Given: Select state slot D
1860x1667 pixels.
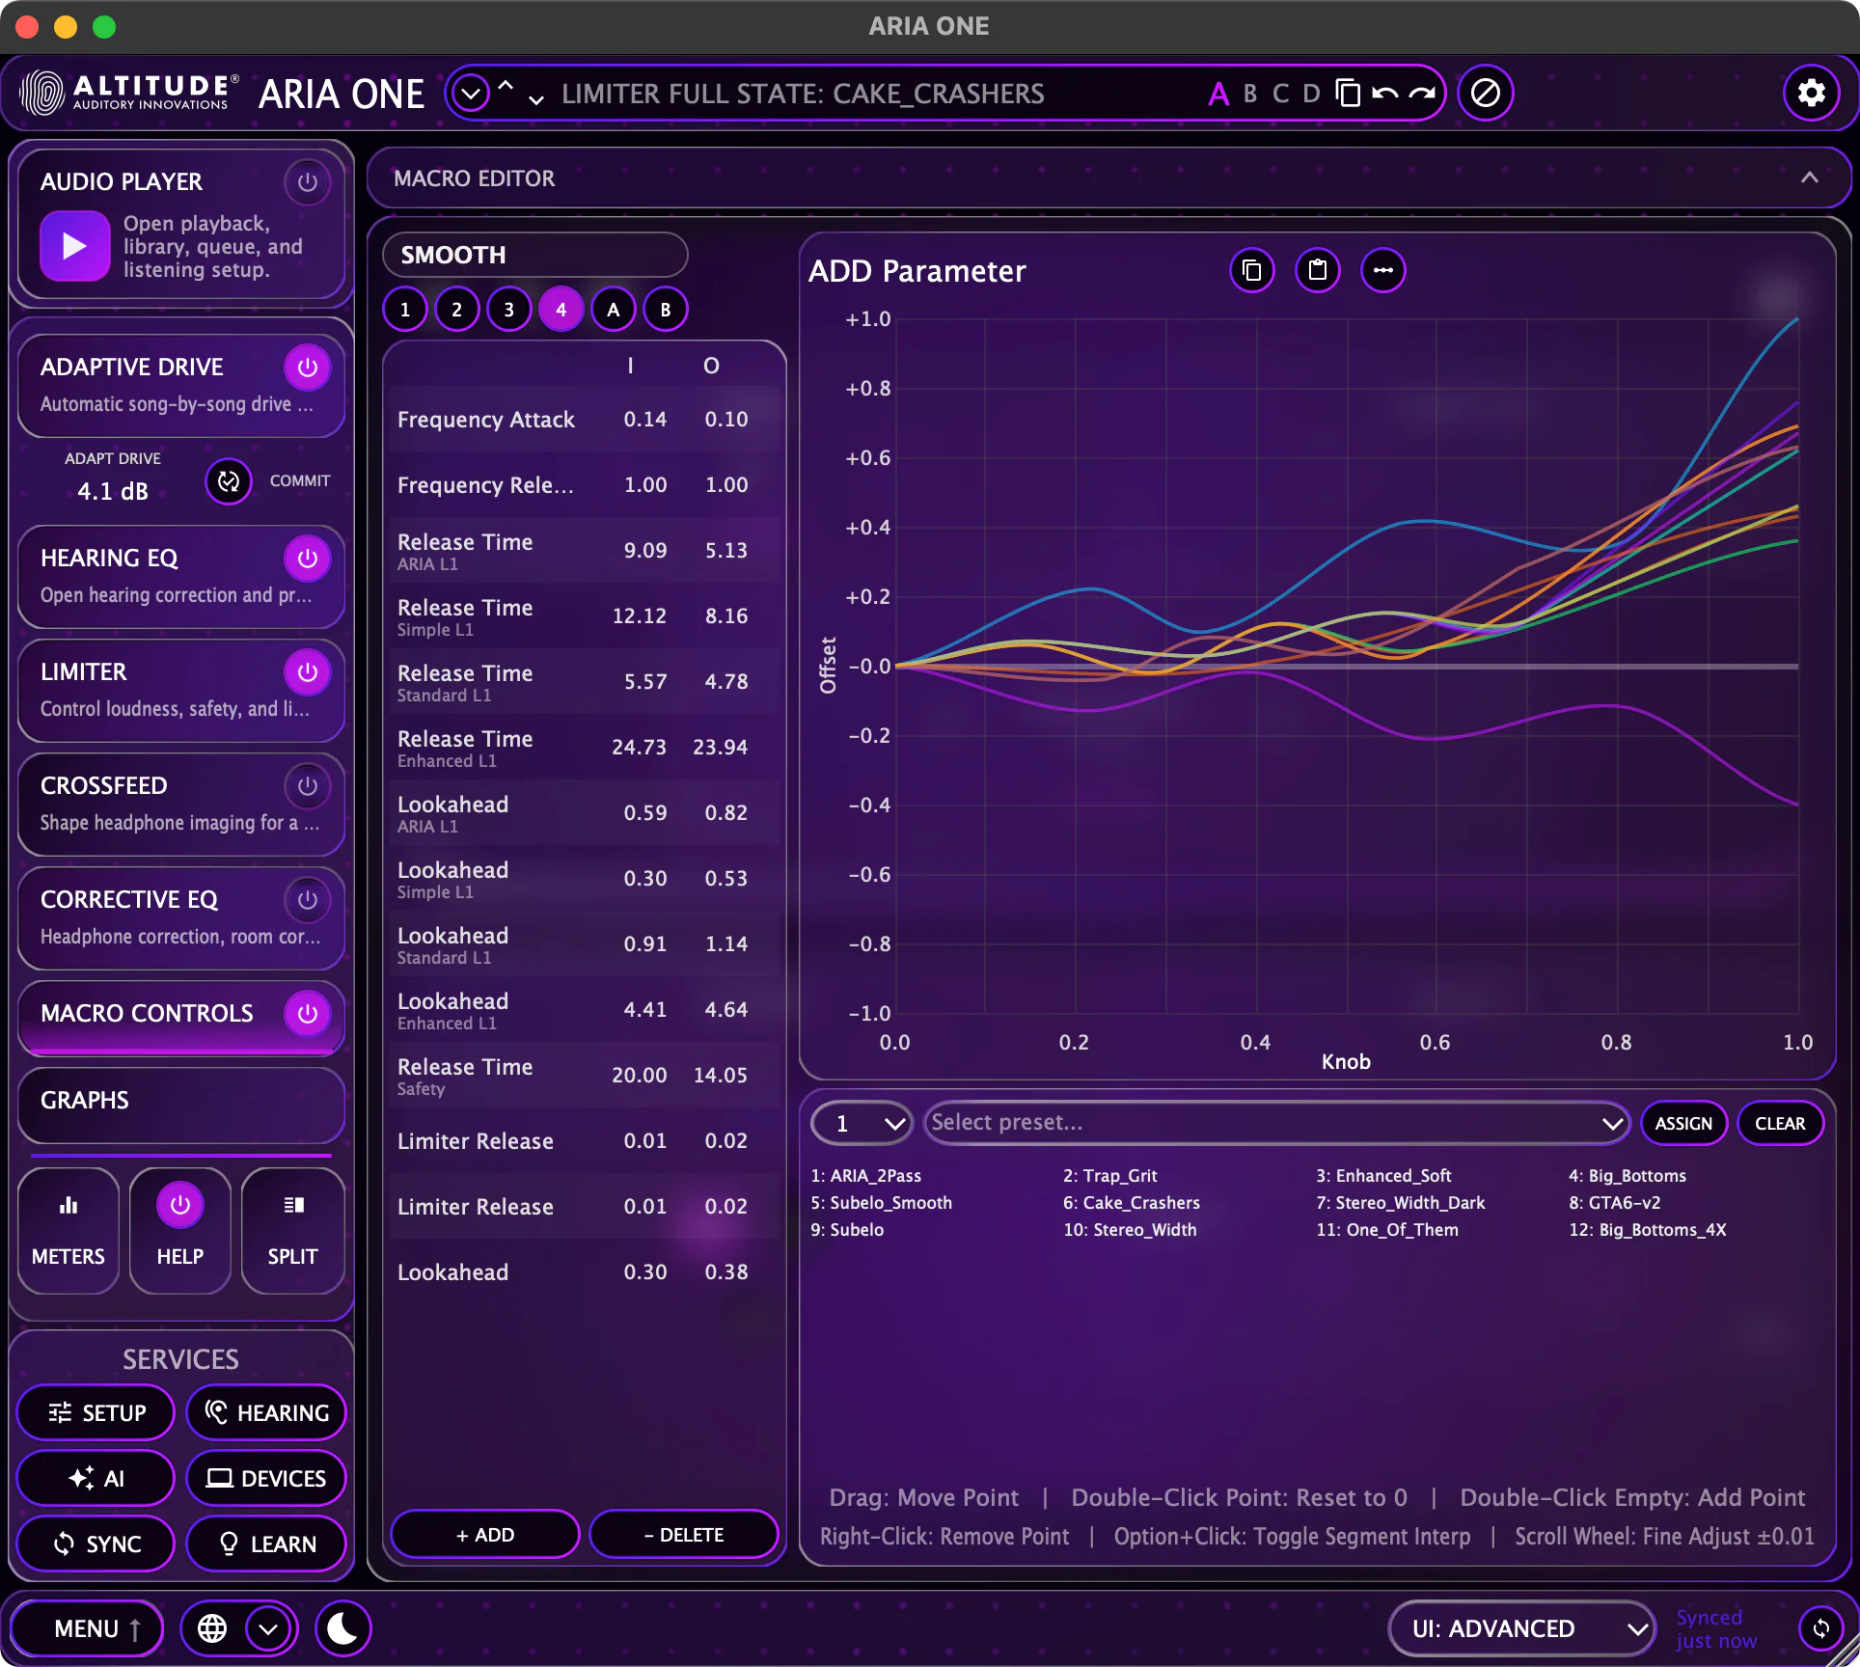Looking at the screenshot, I should 1311,94.
